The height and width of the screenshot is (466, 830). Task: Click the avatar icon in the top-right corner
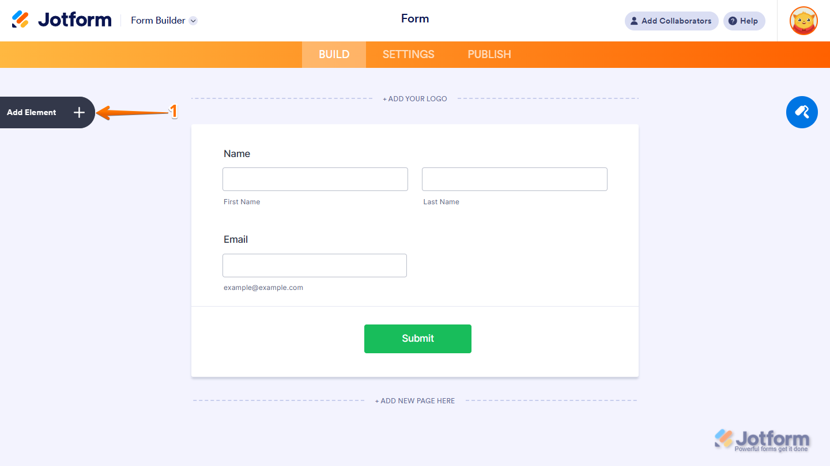(803, 21)
